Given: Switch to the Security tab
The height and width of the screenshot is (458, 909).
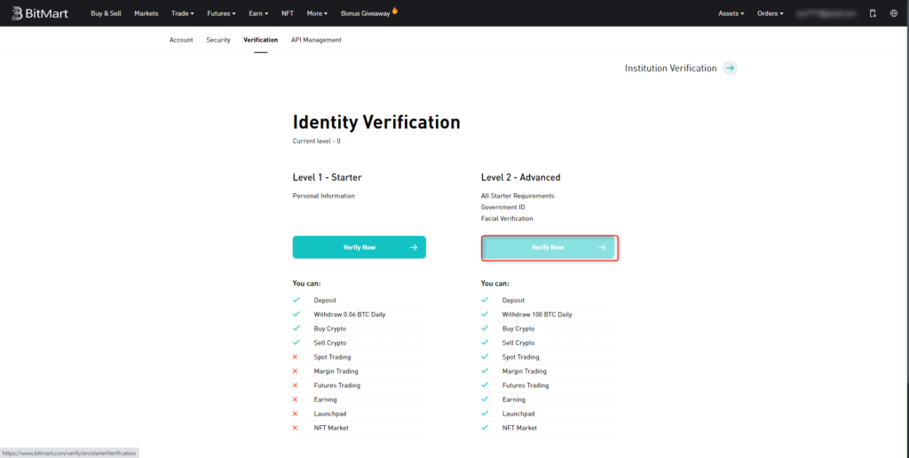Looking at the screenshot, I should tap(218, 40).
